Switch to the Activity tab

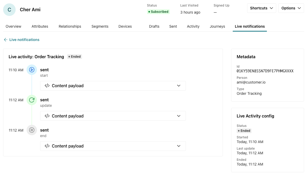[x=193, y=26]
